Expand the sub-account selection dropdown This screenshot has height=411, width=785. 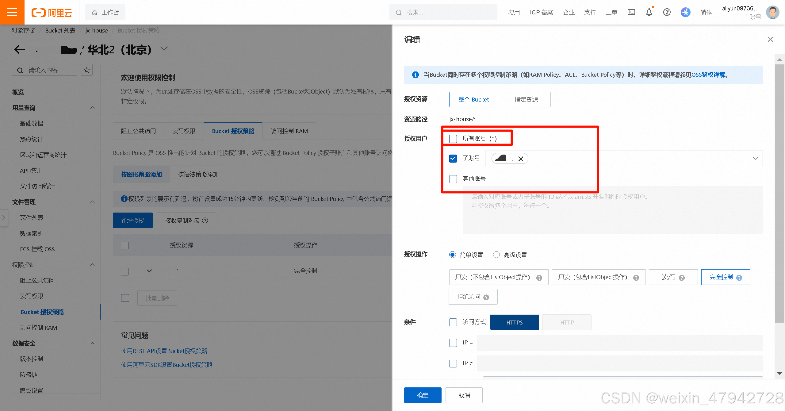755,158
